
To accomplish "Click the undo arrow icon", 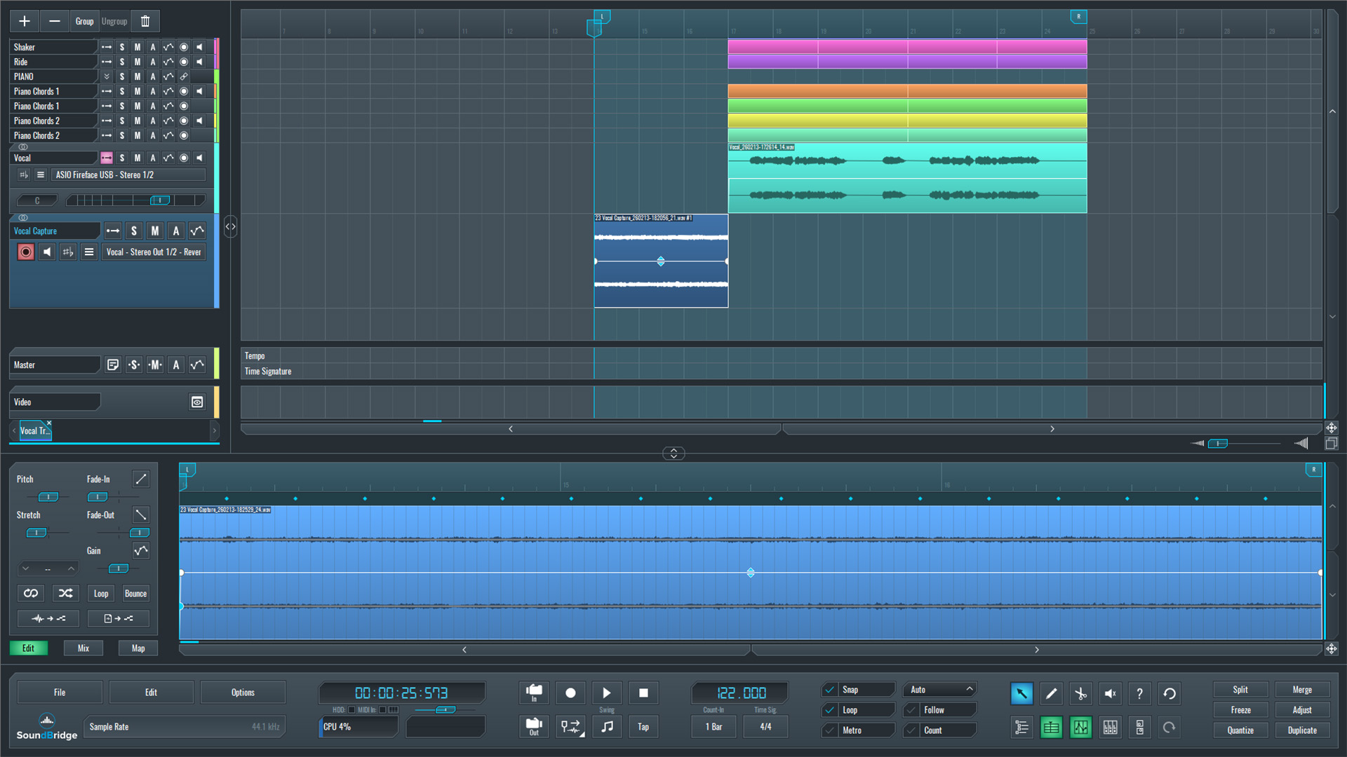I will click(x=1170, y=693).
